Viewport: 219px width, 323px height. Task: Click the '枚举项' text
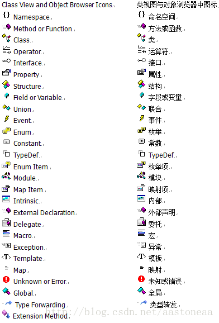(x=159, y=166)
